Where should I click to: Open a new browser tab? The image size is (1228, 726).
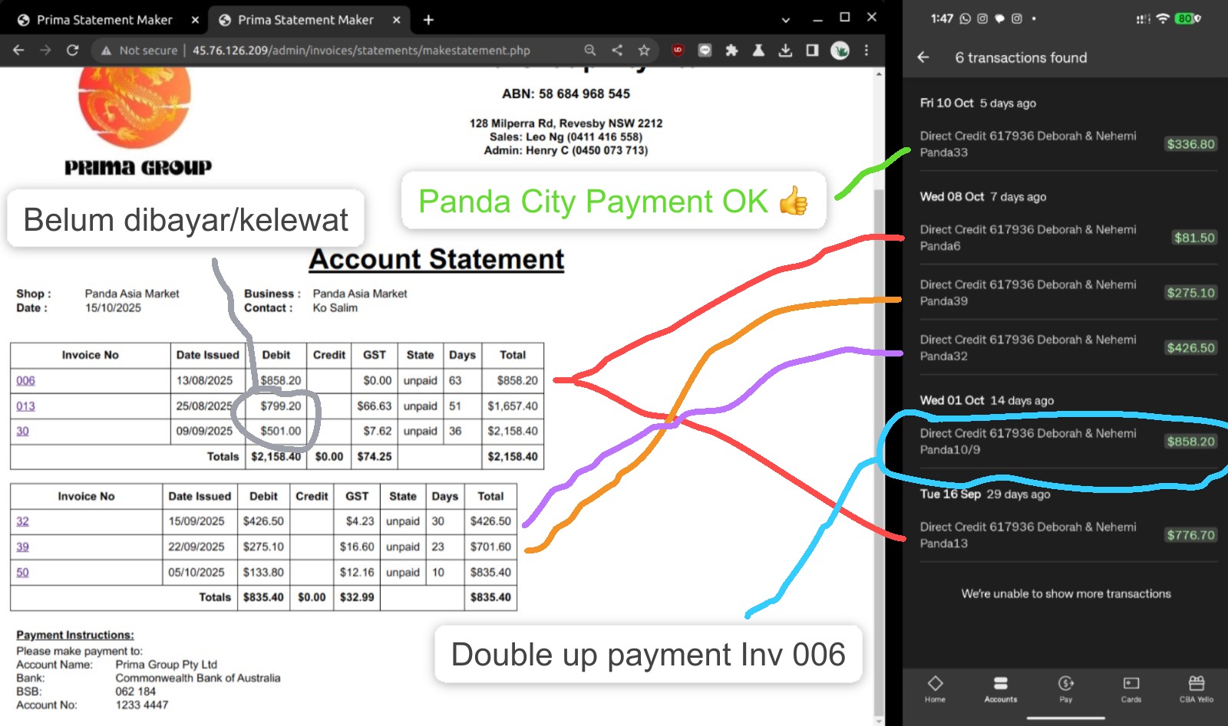coord(428,20)
